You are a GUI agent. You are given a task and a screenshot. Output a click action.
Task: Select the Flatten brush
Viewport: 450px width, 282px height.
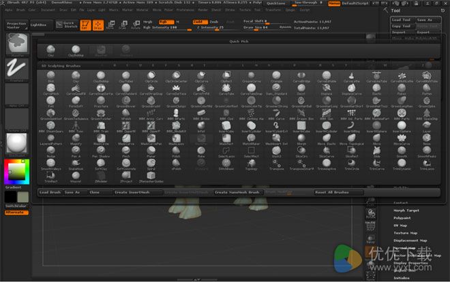click(427, 89)
